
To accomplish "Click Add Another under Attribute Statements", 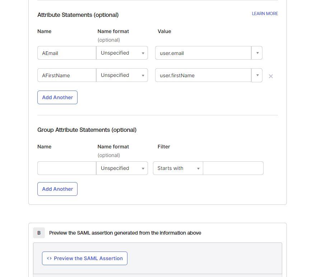I will coord(57,97).
